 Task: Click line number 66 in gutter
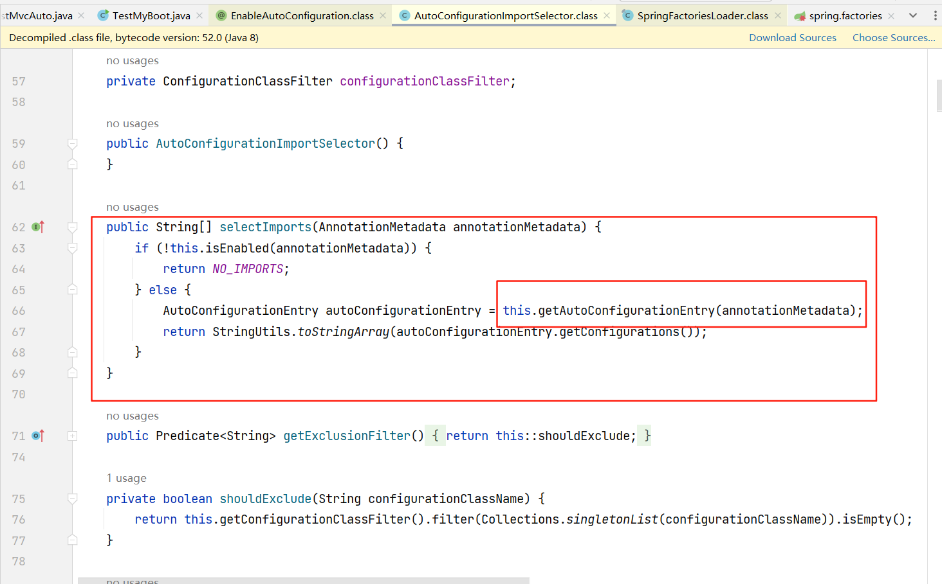(x=19, y=311)
